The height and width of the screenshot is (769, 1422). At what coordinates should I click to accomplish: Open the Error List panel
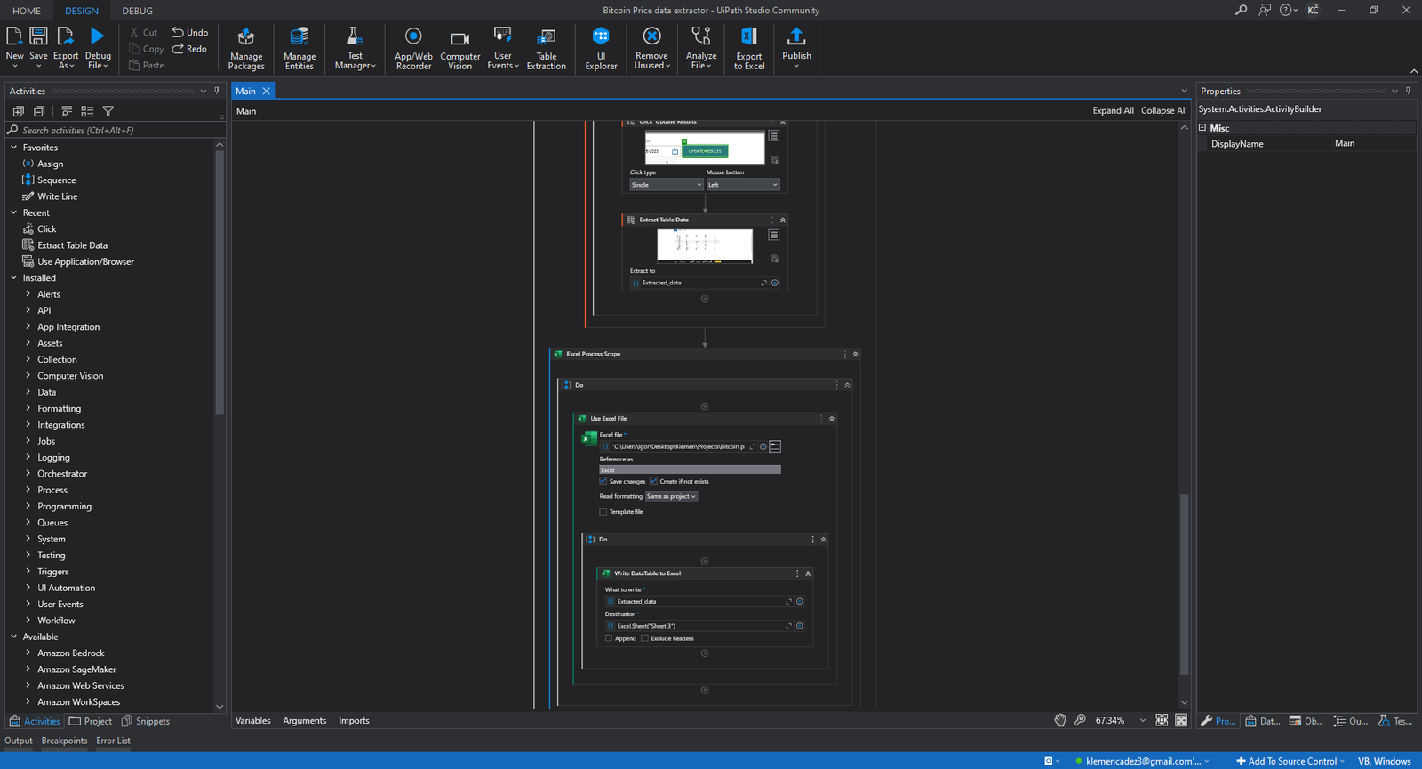(x=113, y=741)
